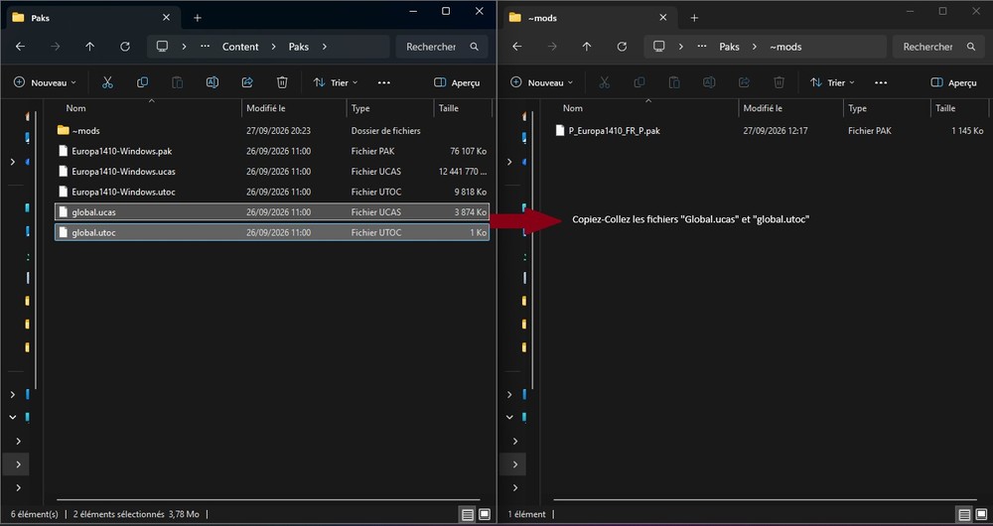Toggle Aperçu preview pane in Paks window
Viewport: 993px width, 526px height.
(457, 83)
